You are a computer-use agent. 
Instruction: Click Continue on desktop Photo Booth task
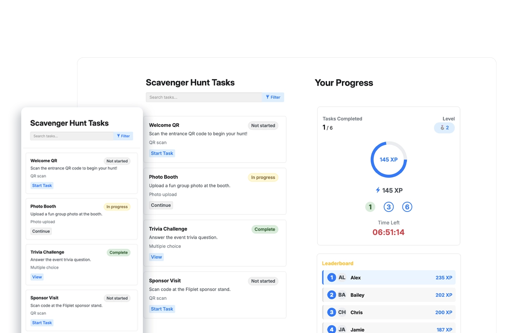(x=161, y=205)
